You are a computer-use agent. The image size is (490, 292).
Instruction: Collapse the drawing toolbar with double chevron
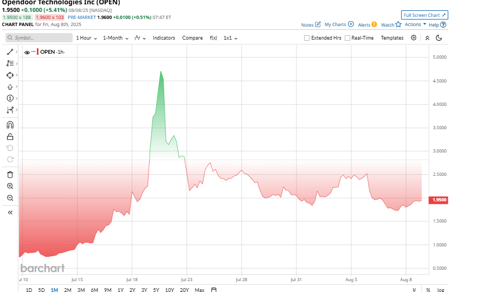point(10,213)
